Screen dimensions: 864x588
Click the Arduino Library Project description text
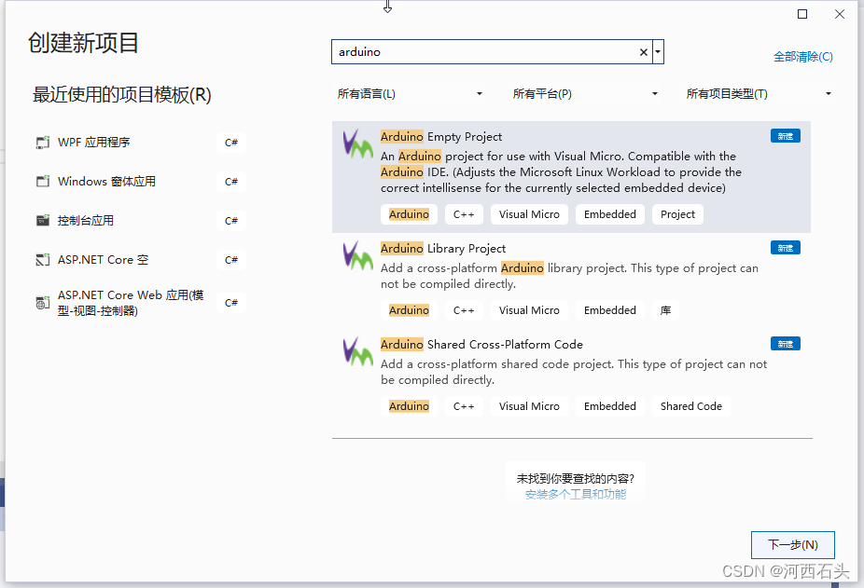click(569, 276)
